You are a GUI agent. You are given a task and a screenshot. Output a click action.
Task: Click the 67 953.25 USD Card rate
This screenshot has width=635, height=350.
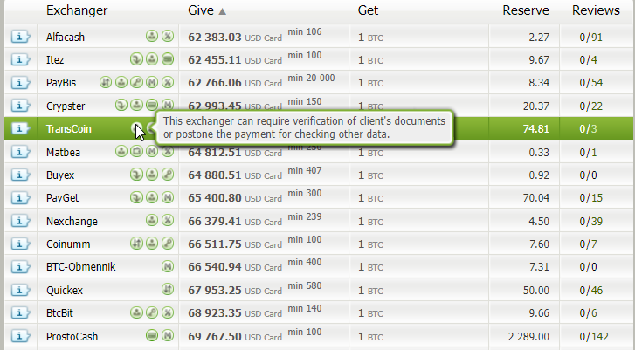point(234,291)
